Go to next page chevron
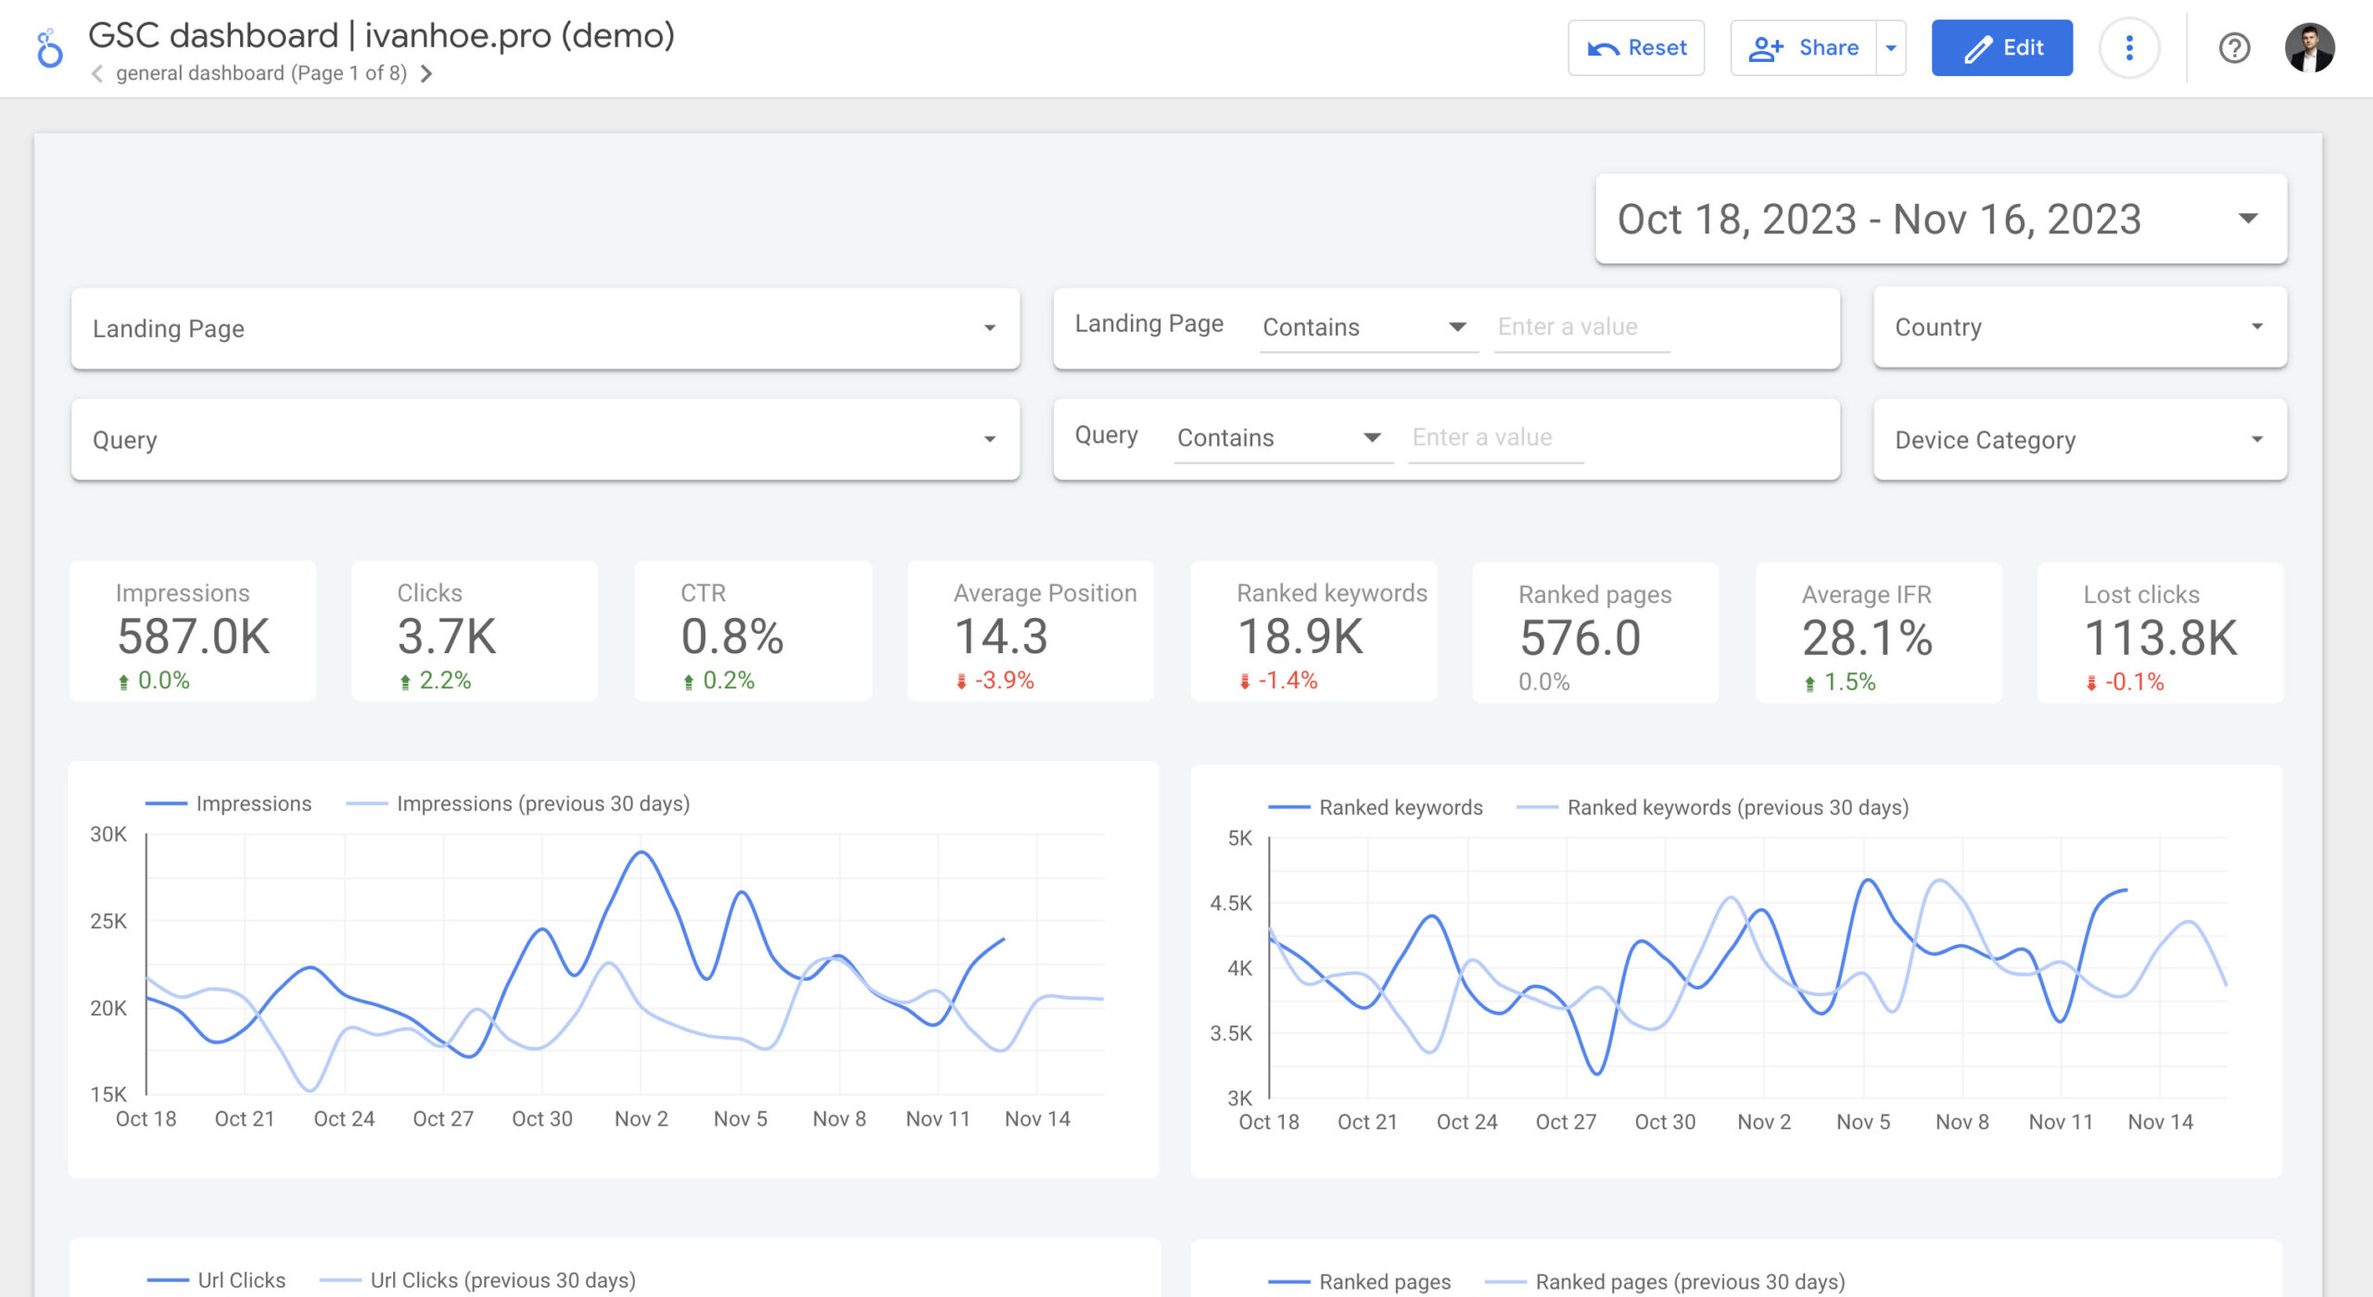Image resolution: width=2373 pixels, height=1297 pixels. point(426,74)
